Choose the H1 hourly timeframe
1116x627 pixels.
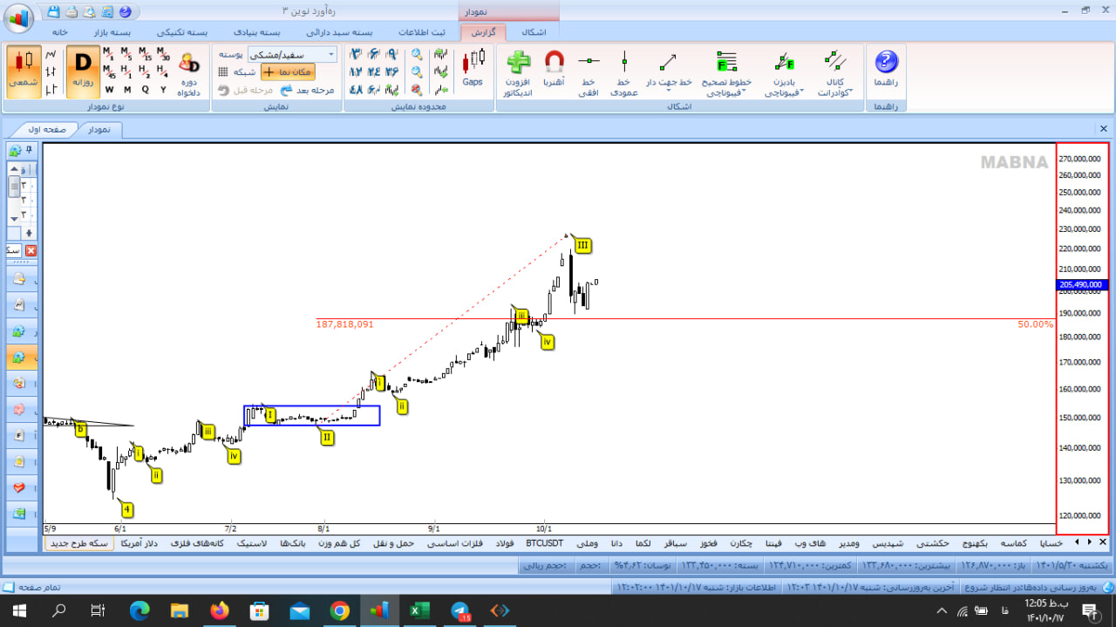click(x=127, y=72)
